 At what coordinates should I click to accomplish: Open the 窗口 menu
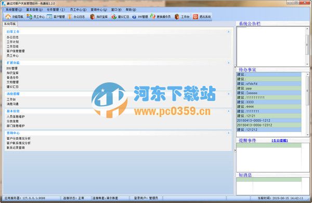coord(116,9)
